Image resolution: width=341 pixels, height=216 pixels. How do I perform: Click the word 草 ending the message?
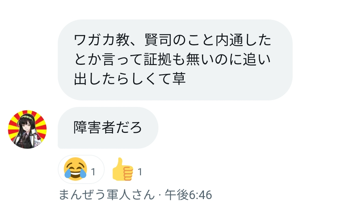tap(179, 78)
